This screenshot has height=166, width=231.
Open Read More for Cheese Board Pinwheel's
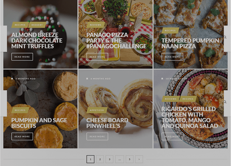[x=97, y=136]
